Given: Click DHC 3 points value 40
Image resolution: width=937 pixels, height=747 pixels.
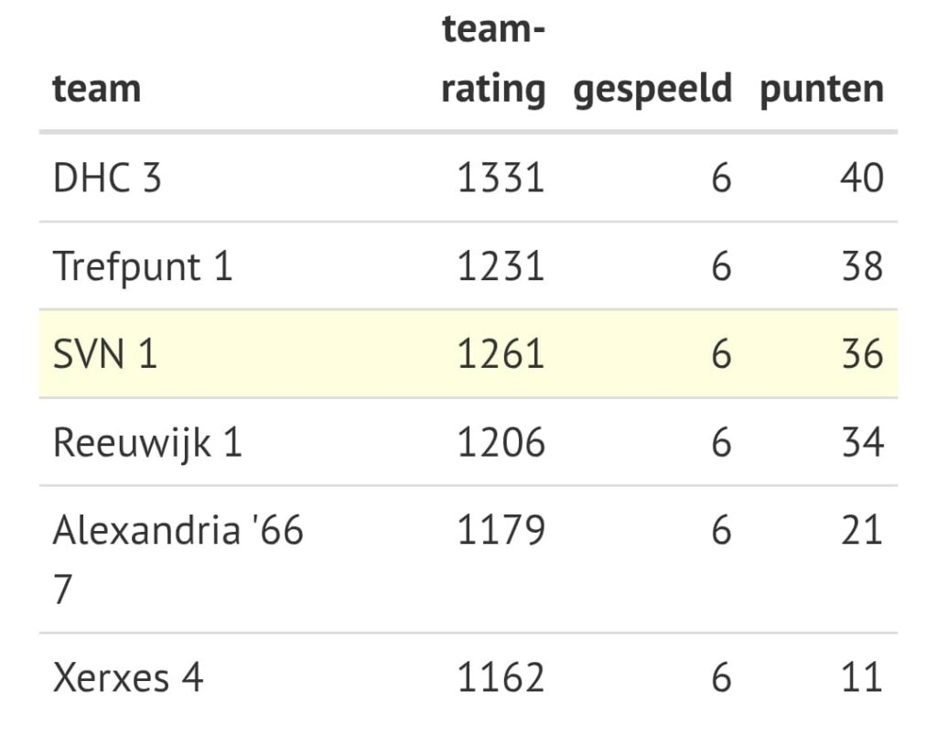Looking at the screenshot, I should coord(861,178).
